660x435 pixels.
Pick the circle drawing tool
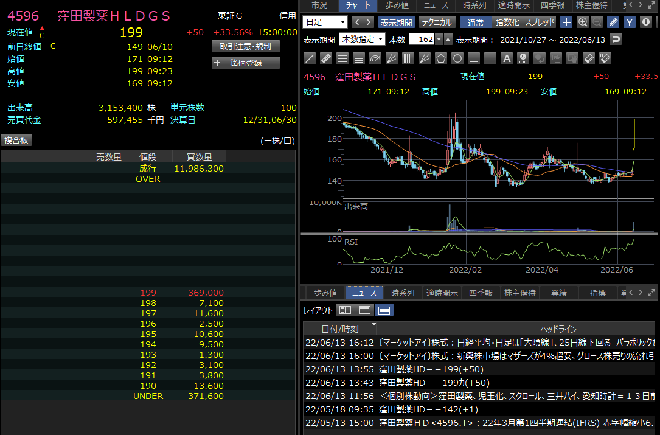(x=457, y=59)
